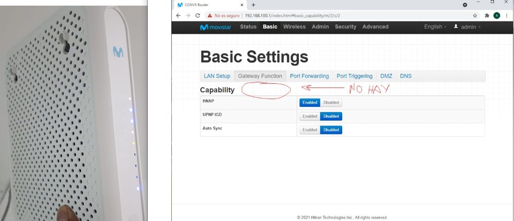Click the Movistar logo in the navbar
Viewport: 514px width, 221px height.
coord(216,27)
